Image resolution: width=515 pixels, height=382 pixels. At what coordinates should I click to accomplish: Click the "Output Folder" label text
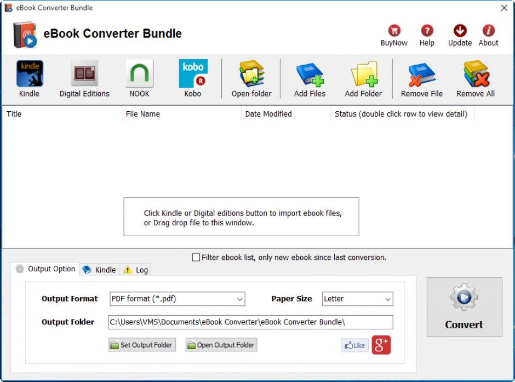pyautogui.click(x=68, y=322)
